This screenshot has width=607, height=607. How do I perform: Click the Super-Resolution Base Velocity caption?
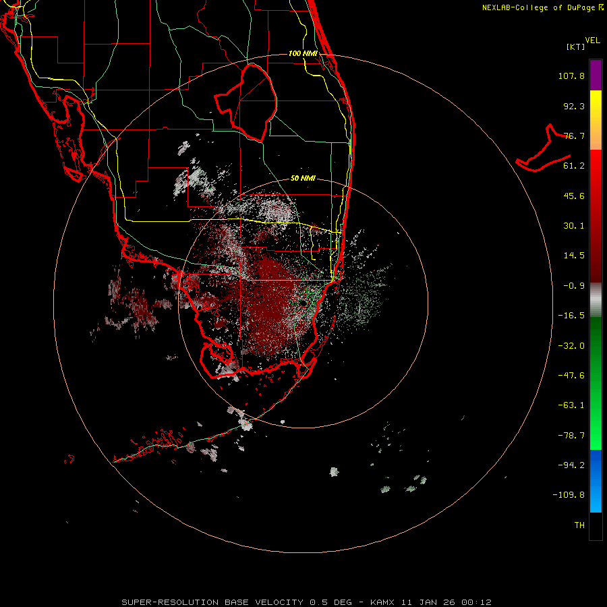click(x=307, y=602)
